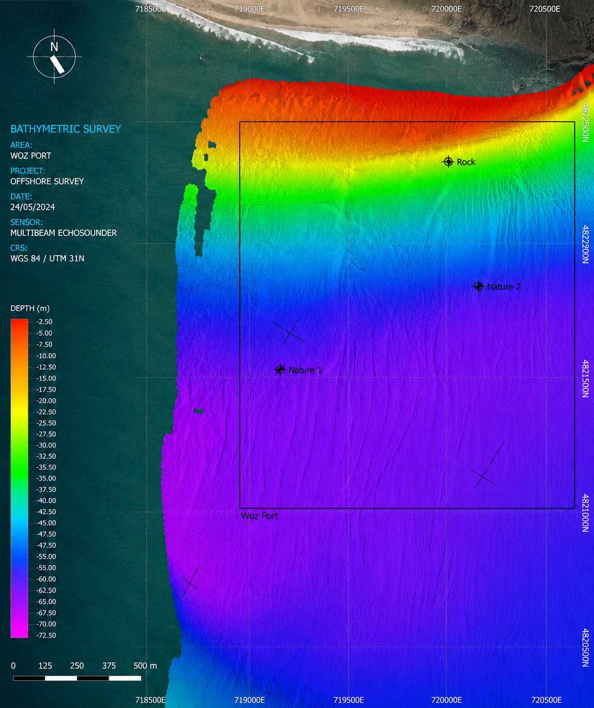Screen dimensions: 594x708
Task: Click the WGS 84 / UTM 31N text
Action: tap(48, 258)
